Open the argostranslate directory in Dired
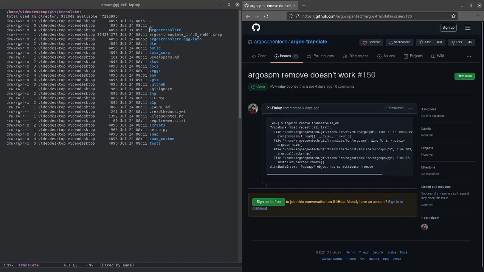The width and height of the screenshot is (484, 272). (165, 30)
